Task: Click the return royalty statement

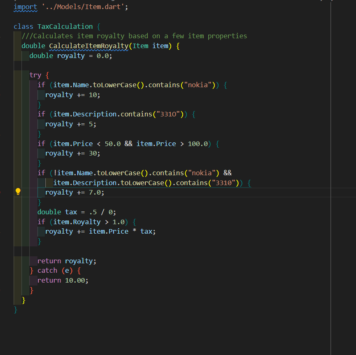Action: click(x=66, y=260)
